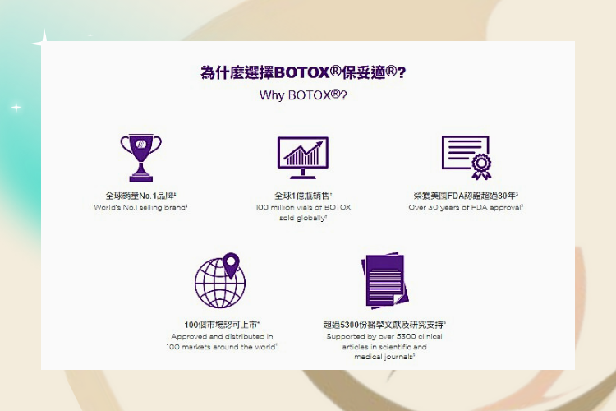
Task: Click the 'Why BOTOX®?' subtitle
Action: pos(303,95)
